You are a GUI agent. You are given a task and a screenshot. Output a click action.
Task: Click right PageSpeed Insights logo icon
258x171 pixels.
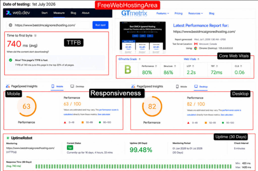(x=133, y=86)
